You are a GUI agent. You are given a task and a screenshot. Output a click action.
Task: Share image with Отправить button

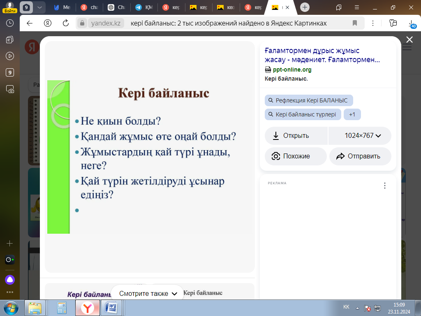point(360,156)
